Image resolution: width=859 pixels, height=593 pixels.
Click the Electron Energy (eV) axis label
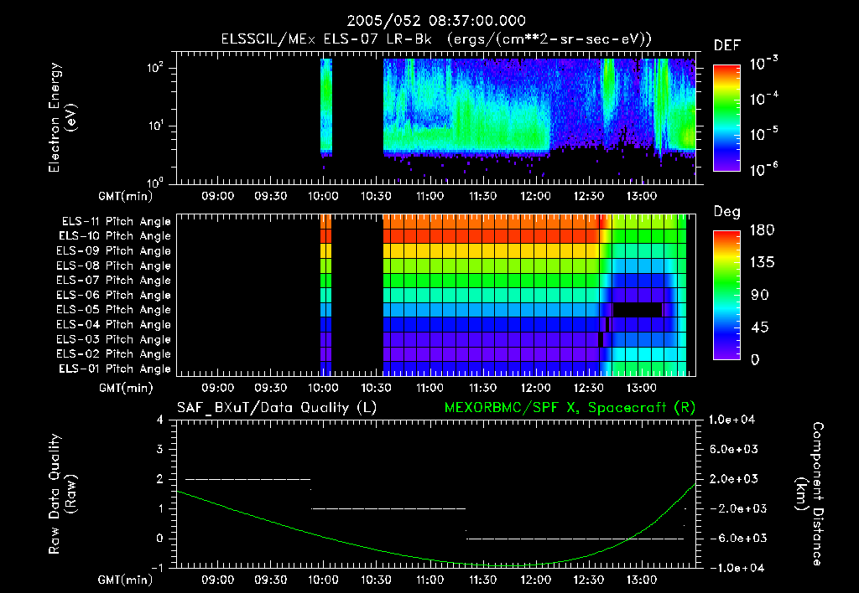pyautogui.click(x=62, y=117)
